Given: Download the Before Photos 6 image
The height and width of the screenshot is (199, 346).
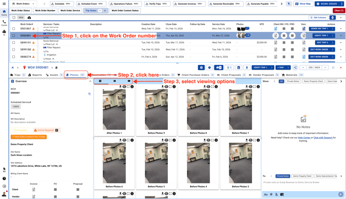Looking at the screenshot, I should (120, 140).
